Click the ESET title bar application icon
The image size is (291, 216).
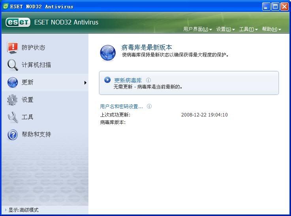6,6
